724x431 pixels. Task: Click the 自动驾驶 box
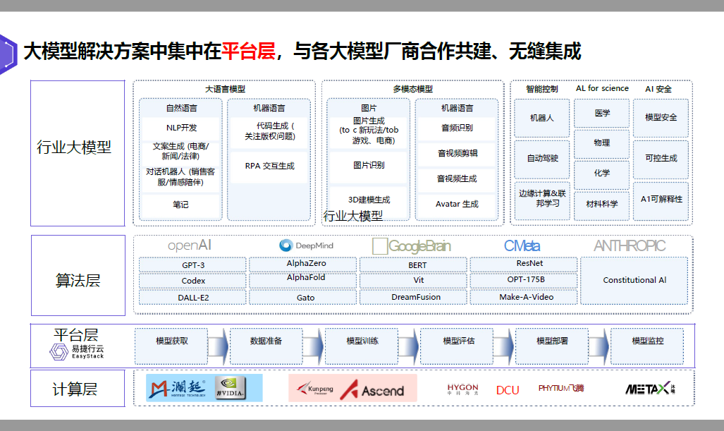coord(542,159)
